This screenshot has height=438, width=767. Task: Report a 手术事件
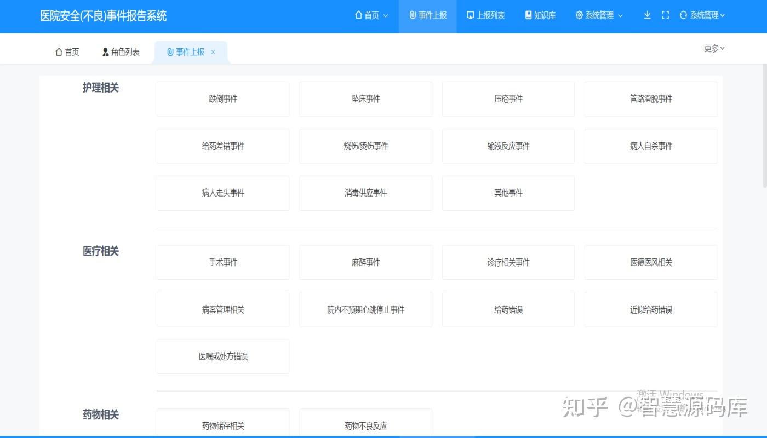tap(223, 263)
